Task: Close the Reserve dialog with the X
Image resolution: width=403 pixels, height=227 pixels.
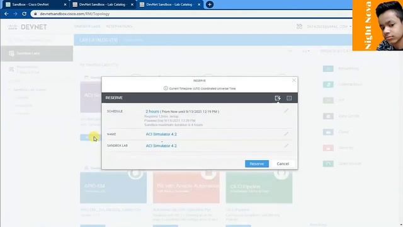Action: pyautogui.click(x=294, y=81)
